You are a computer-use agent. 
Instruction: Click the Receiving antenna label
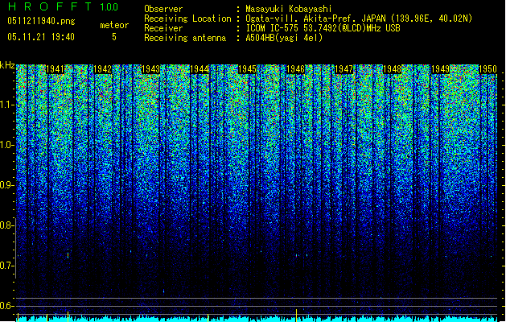pyautogui.click(x=185, y=38)
